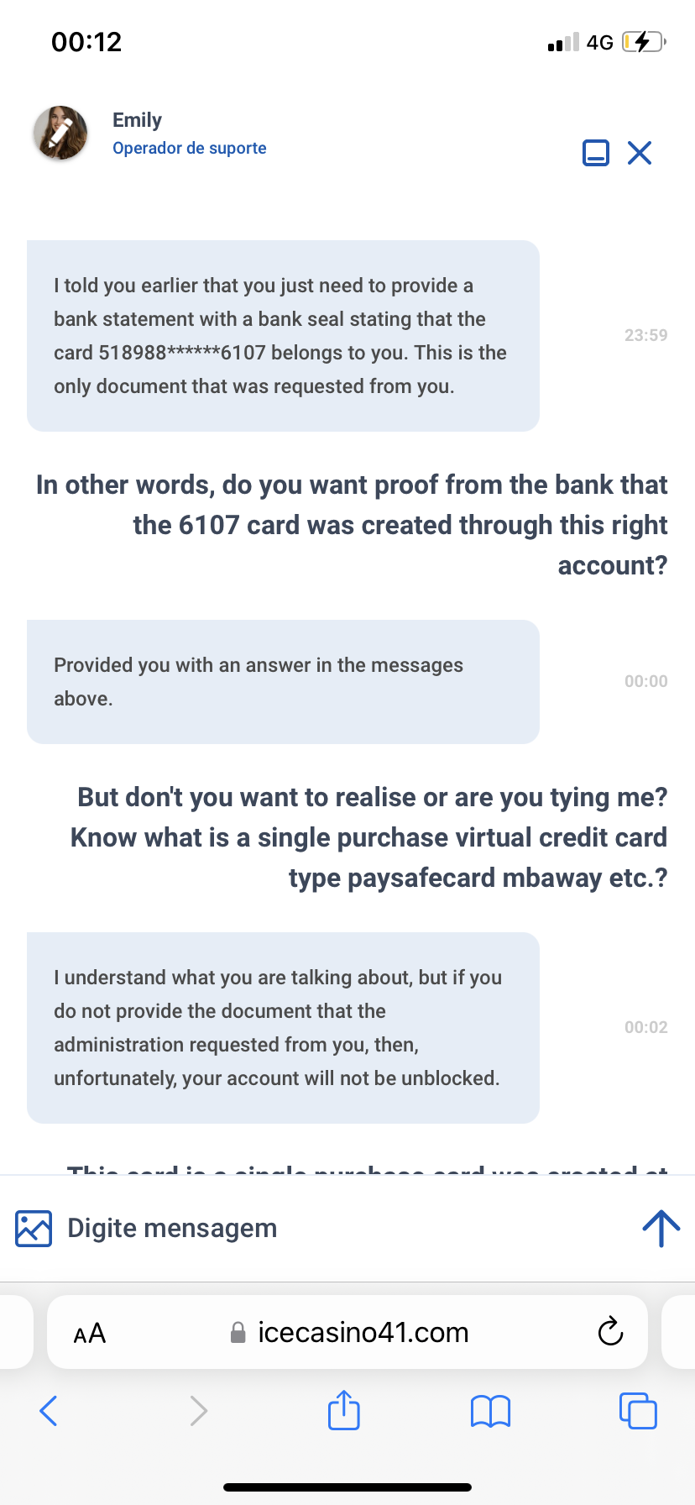Tap the padlock icon in the URL bar
This screenshot has width=695, height=1505.
click(238, 1333)
